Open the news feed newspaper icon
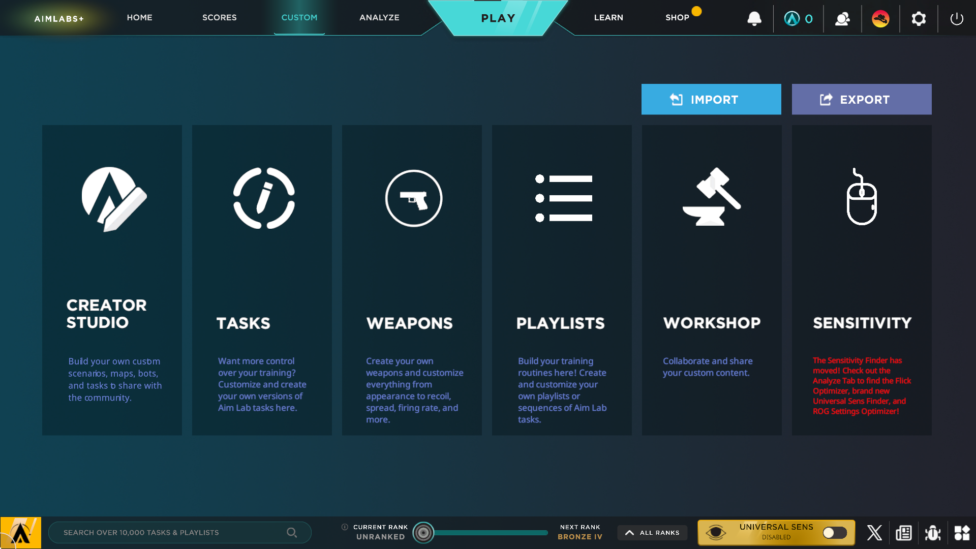This screenshot has height=549, width=976. pyautogui.click(x=903, y=533)
